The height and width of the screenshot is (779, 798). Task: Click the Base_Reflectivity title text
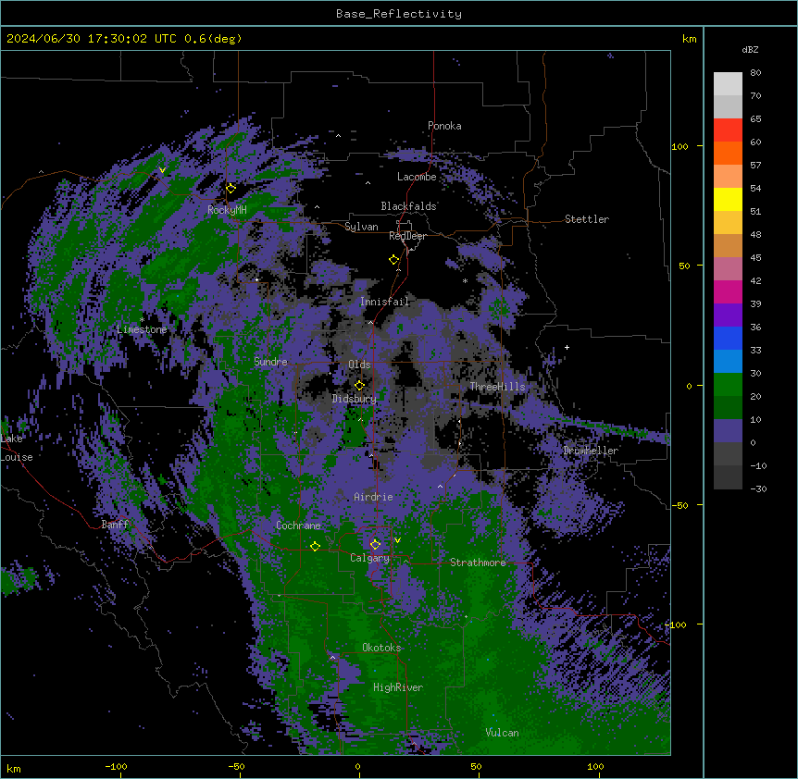click(x=398, y=14)
